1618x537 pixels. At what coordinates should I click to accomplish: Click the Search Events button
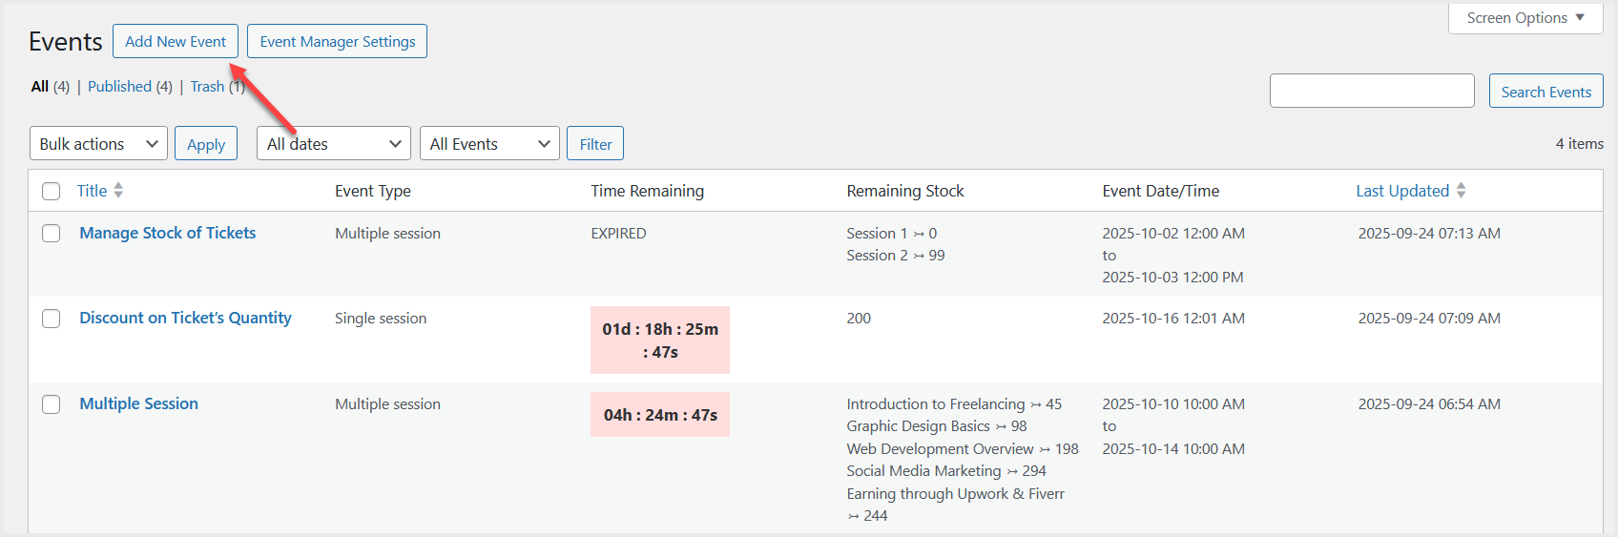[x=1545, y=92]
